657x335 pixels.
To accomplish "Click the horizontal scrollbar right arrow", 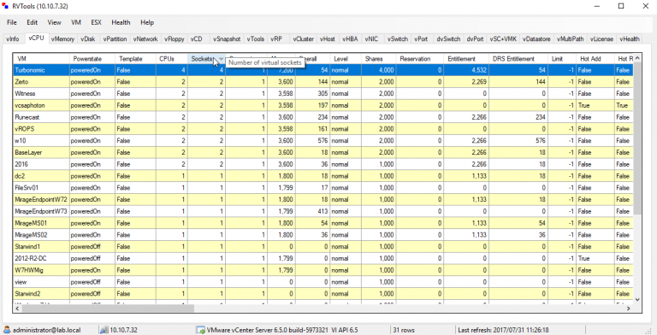I will tap(629, 309).
